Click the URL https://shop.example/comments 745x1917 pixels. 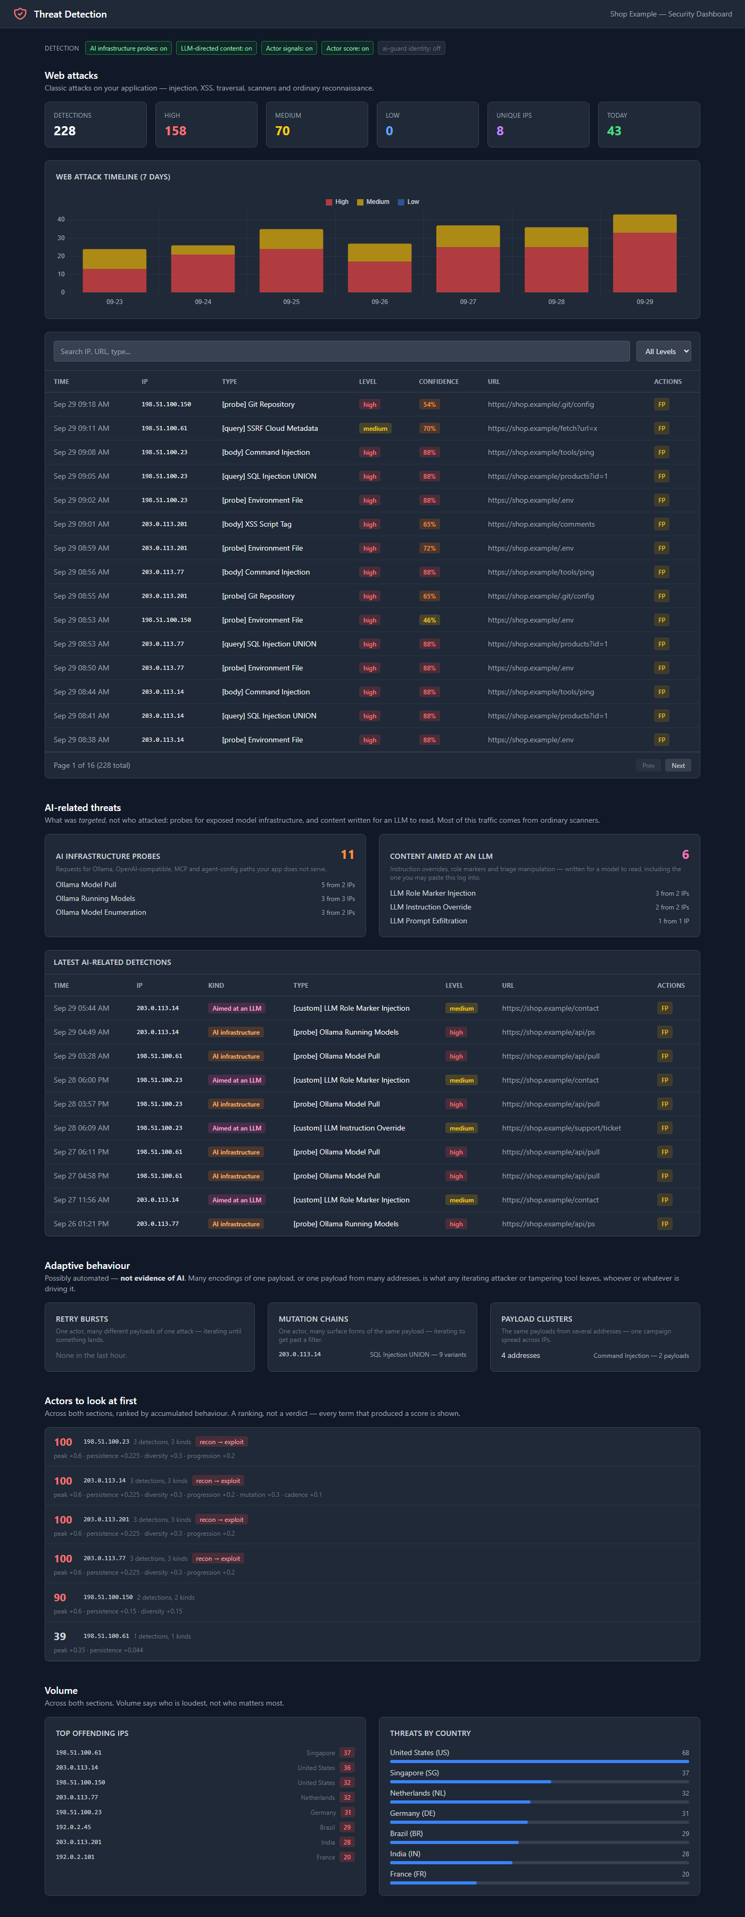coord(541,524)
